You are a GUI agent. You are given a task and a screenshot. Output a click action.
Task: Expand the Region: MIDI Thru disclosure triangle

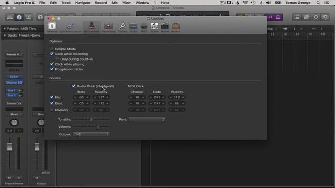pyautogui.click(x=5, y=28)
